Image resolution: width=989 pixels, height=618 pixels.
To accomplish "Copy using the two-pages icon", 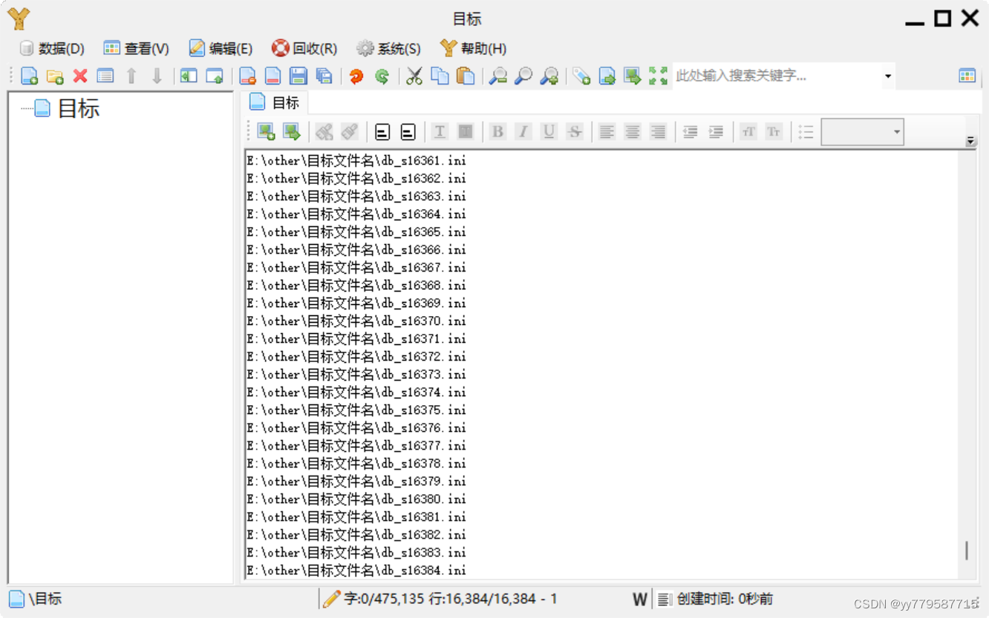I will tap(440, 76).
